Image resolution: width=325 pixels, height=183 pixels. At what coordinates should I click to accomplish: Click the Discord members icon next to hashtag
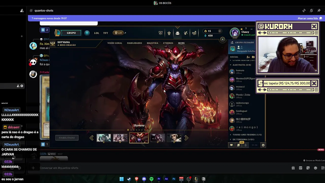pyautogui.click(x=22, y=10)
